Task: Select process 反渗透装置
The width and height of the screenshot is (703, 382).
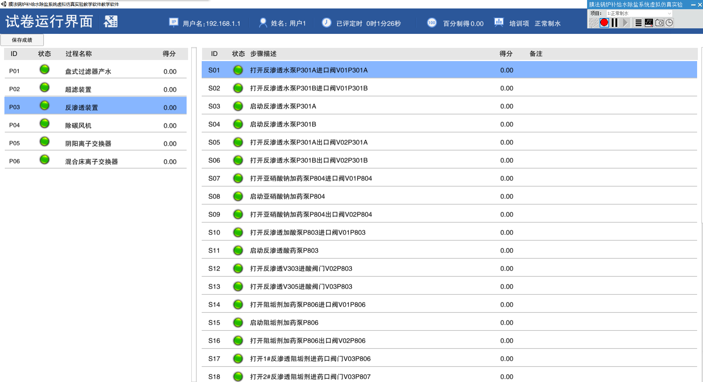Action: pos(95,106)
